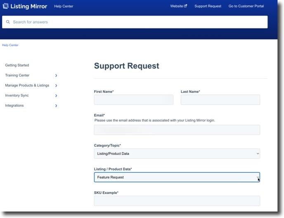This screenshot has width=284, height=218.
Task: Click the email address helper text
Action: click(x=155, y=120)
